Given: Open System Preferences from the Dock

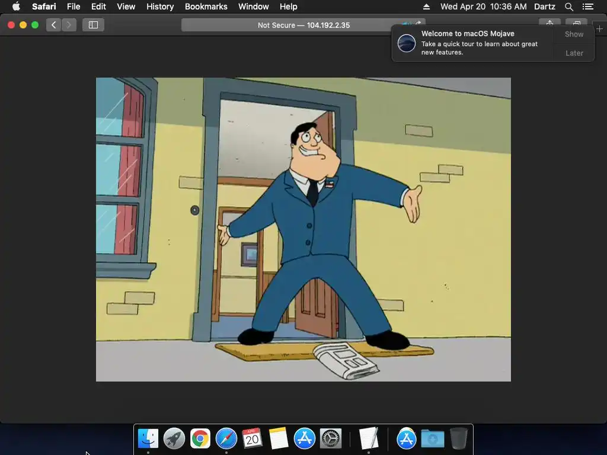Looking at the screenshot, I should coord(331,438).
